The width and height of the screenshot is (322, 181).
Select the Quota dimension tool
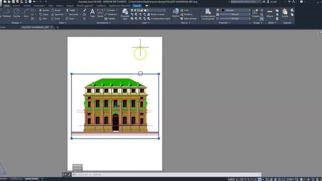[100, 13]
